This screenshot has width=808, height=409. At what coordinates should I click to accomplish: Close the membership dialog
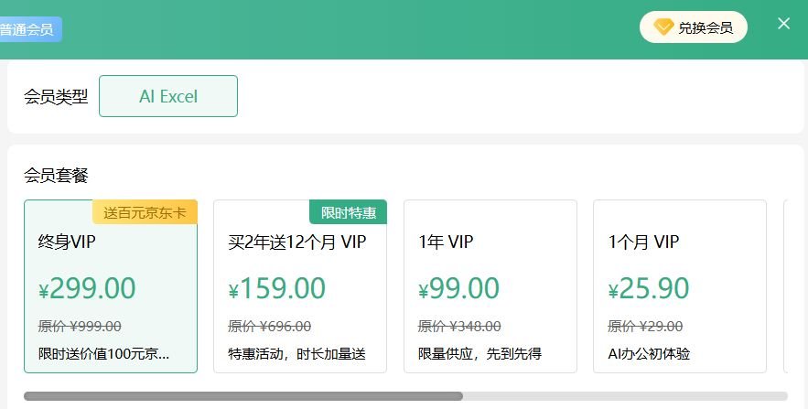[783, 24]
